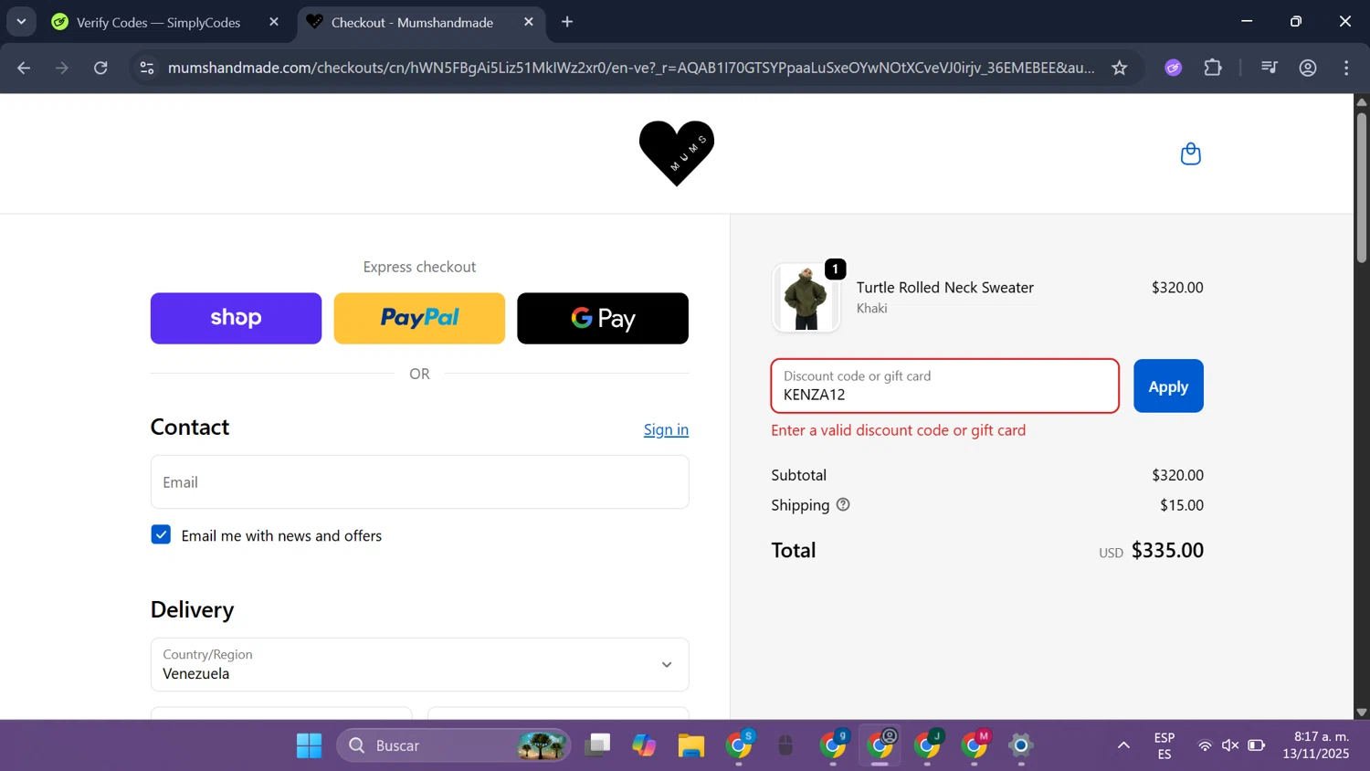Click the Turtle Rolled Neck Sweater title
The image size is (1370, 771).
point(944,287)
